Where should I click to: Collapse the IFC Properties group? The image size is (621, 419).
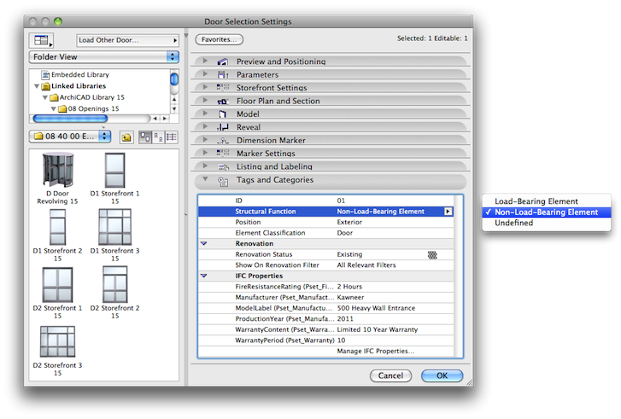pos(204,276)
